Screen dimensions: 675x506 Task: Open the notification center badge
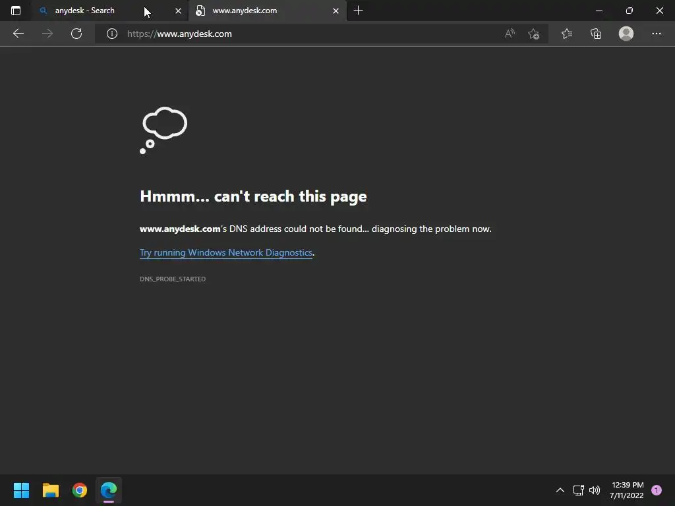point(657,490)
